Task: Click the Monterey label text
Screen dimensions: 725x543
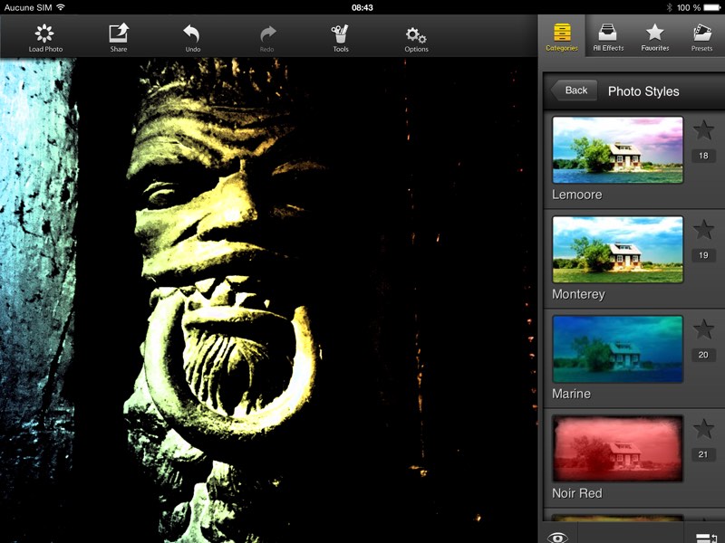Action: point(578,295)
